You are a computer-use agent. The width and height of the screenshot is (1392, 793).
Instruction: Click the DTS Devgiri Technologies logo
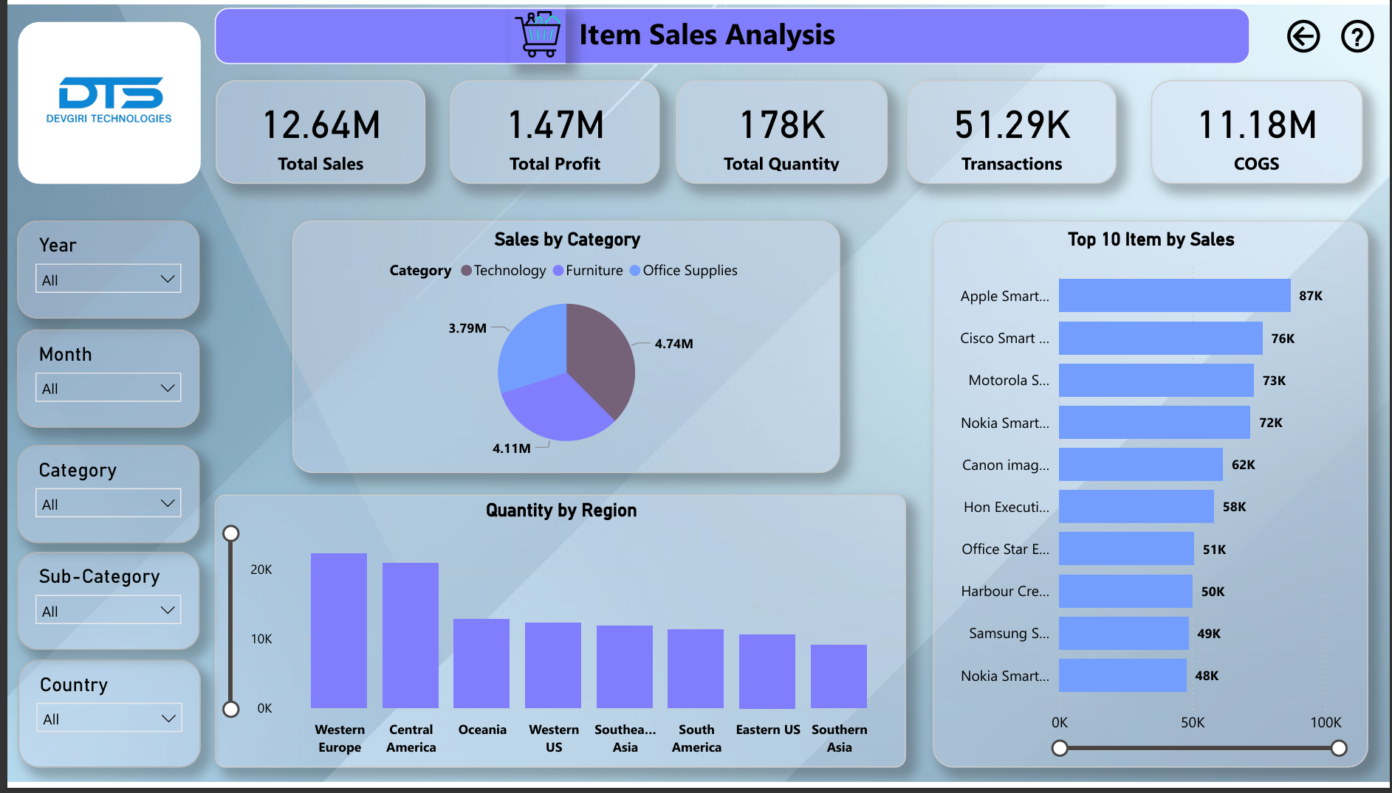coord(109,102)
